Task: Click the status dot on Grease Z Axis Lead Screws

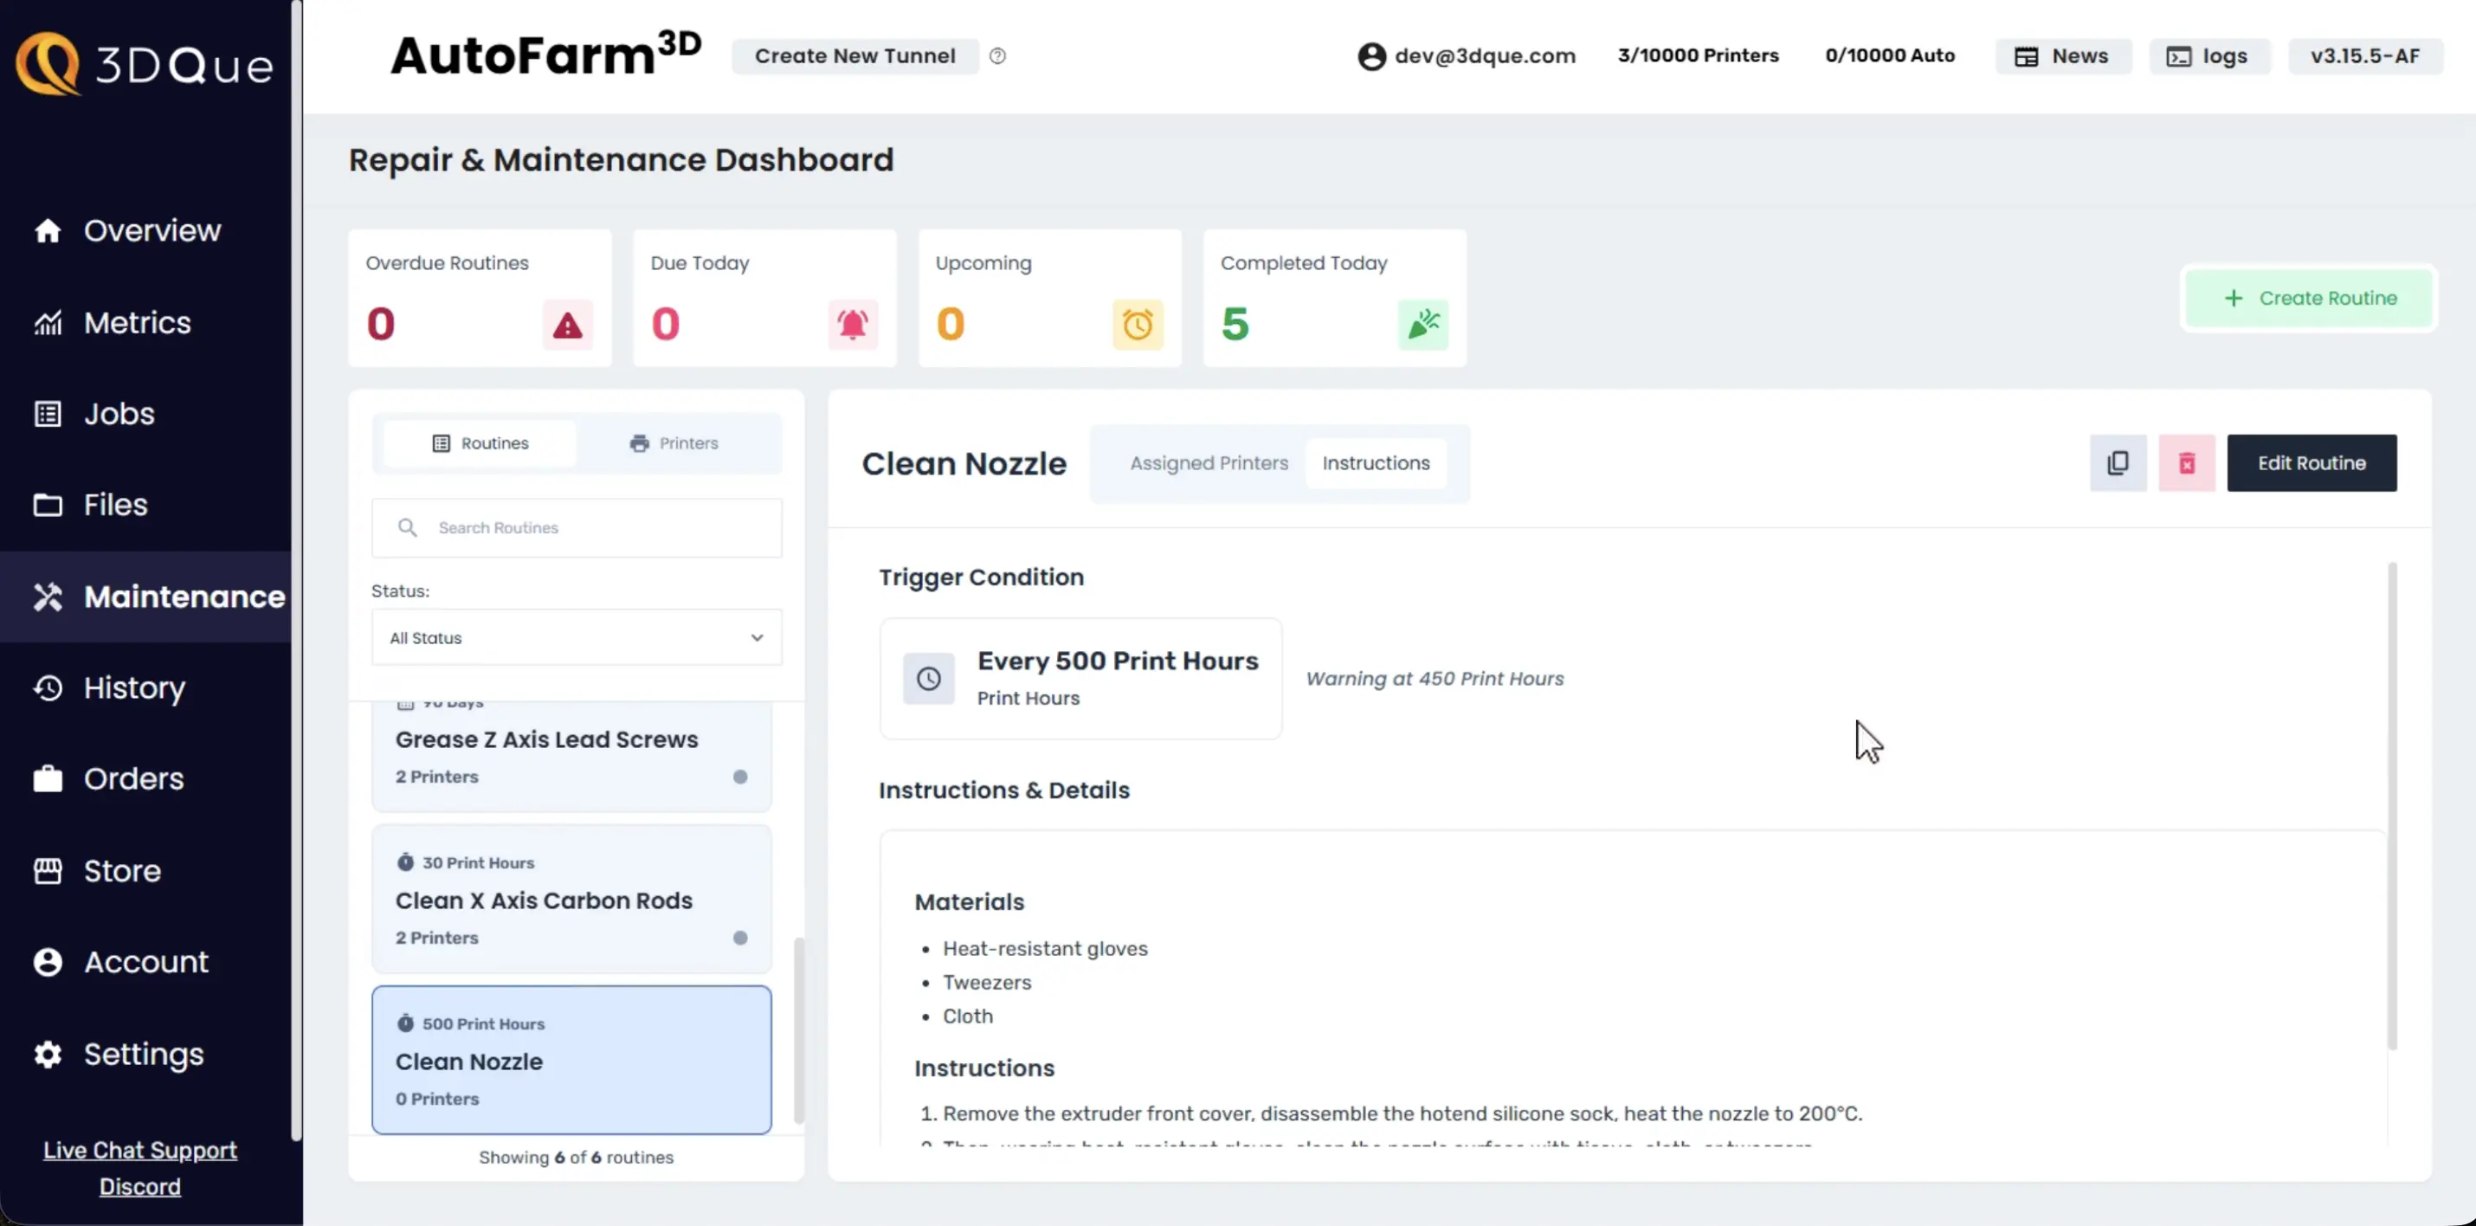Action: point(740,777)
